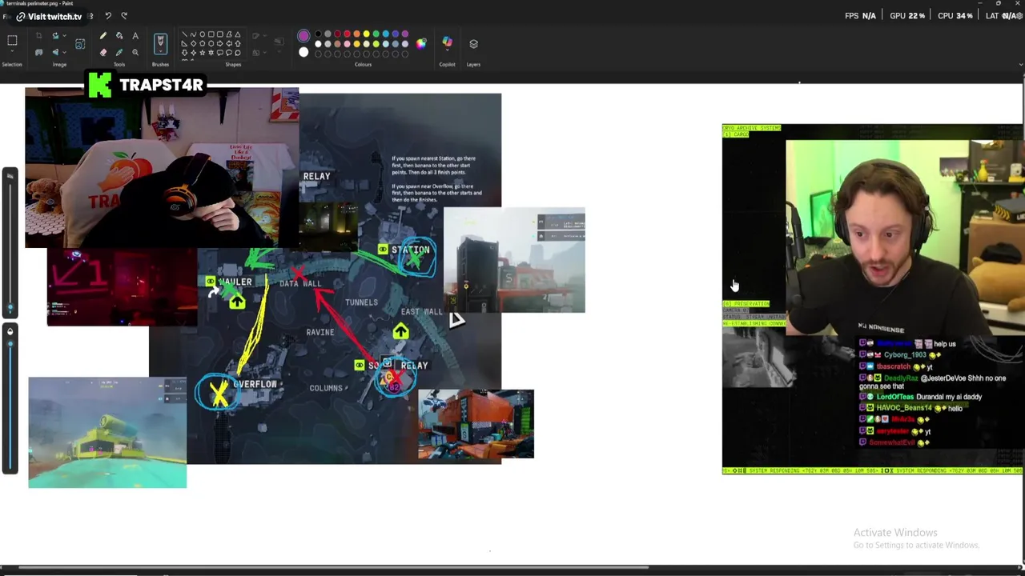Expand the ribbon collapse chevron at far right
1025x576 pixels.
tap(1020, 64)
